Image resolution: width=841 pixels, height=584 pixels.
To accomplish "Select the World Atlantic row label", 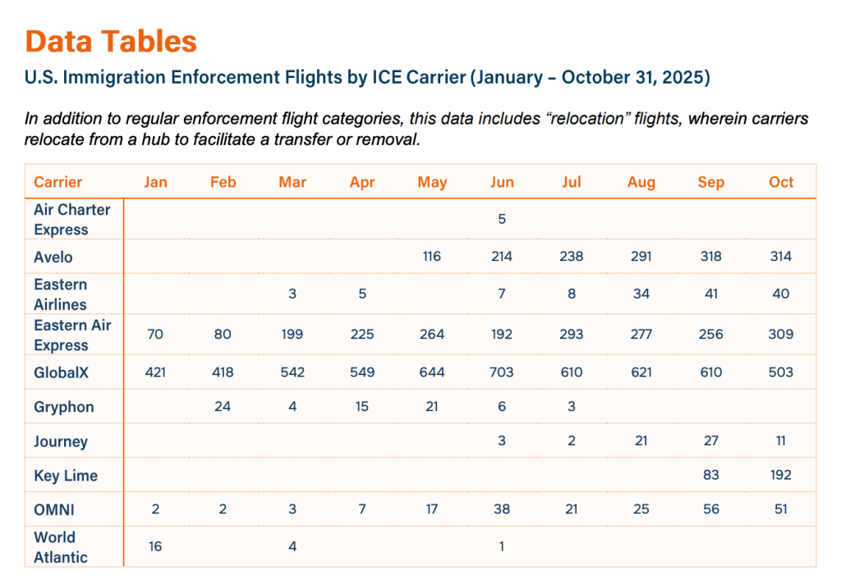I will click(x=60, y=547).
